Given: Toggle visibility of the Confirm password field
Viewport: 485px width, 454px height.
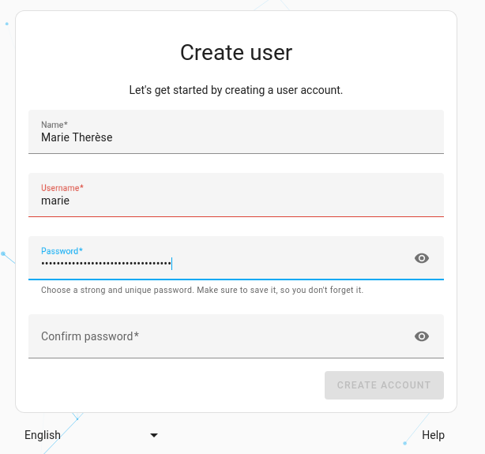Looking at the screenshot, I should 422,336.
